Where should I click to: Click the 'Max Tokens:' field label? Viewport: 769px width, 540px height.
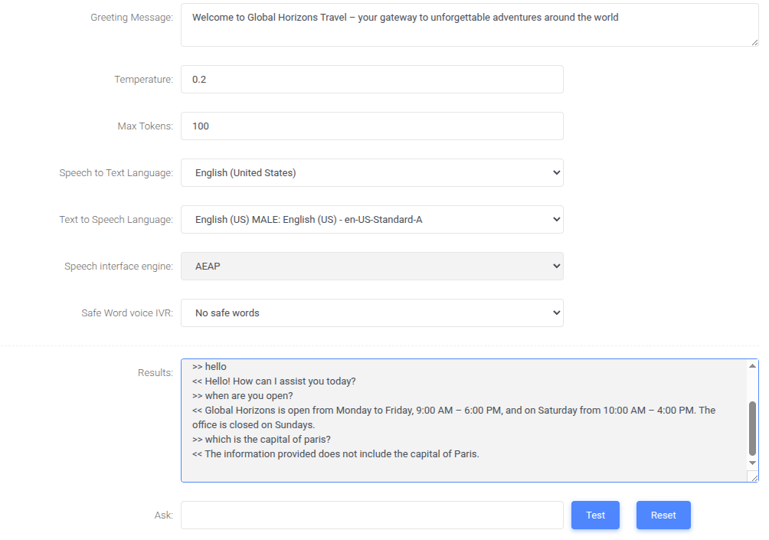[145, 126]
